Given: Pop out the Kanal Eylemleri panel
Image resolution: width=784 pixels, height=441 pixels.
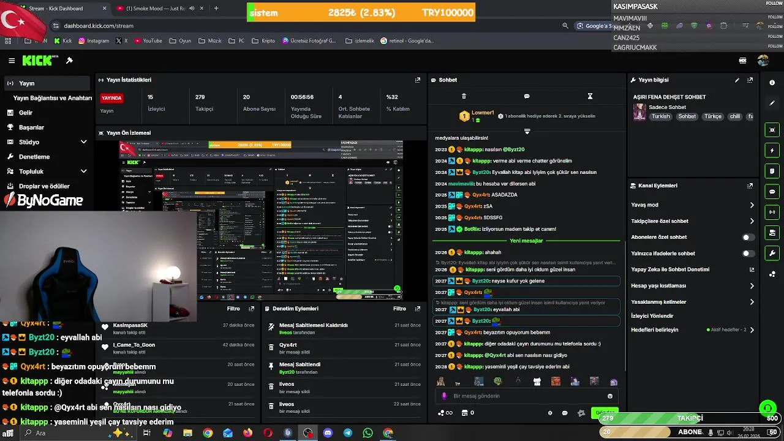Looking at the screenshot, I should click(x=750, y=186).
